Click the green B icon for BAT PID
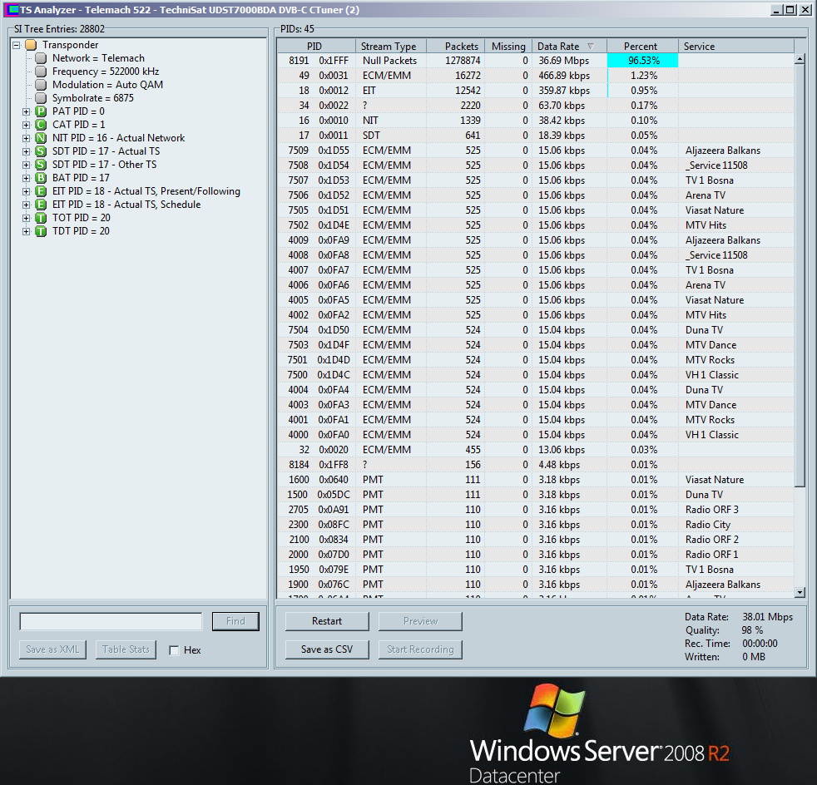The height and width of the screenshot is (785, 817). coord(41,178)
